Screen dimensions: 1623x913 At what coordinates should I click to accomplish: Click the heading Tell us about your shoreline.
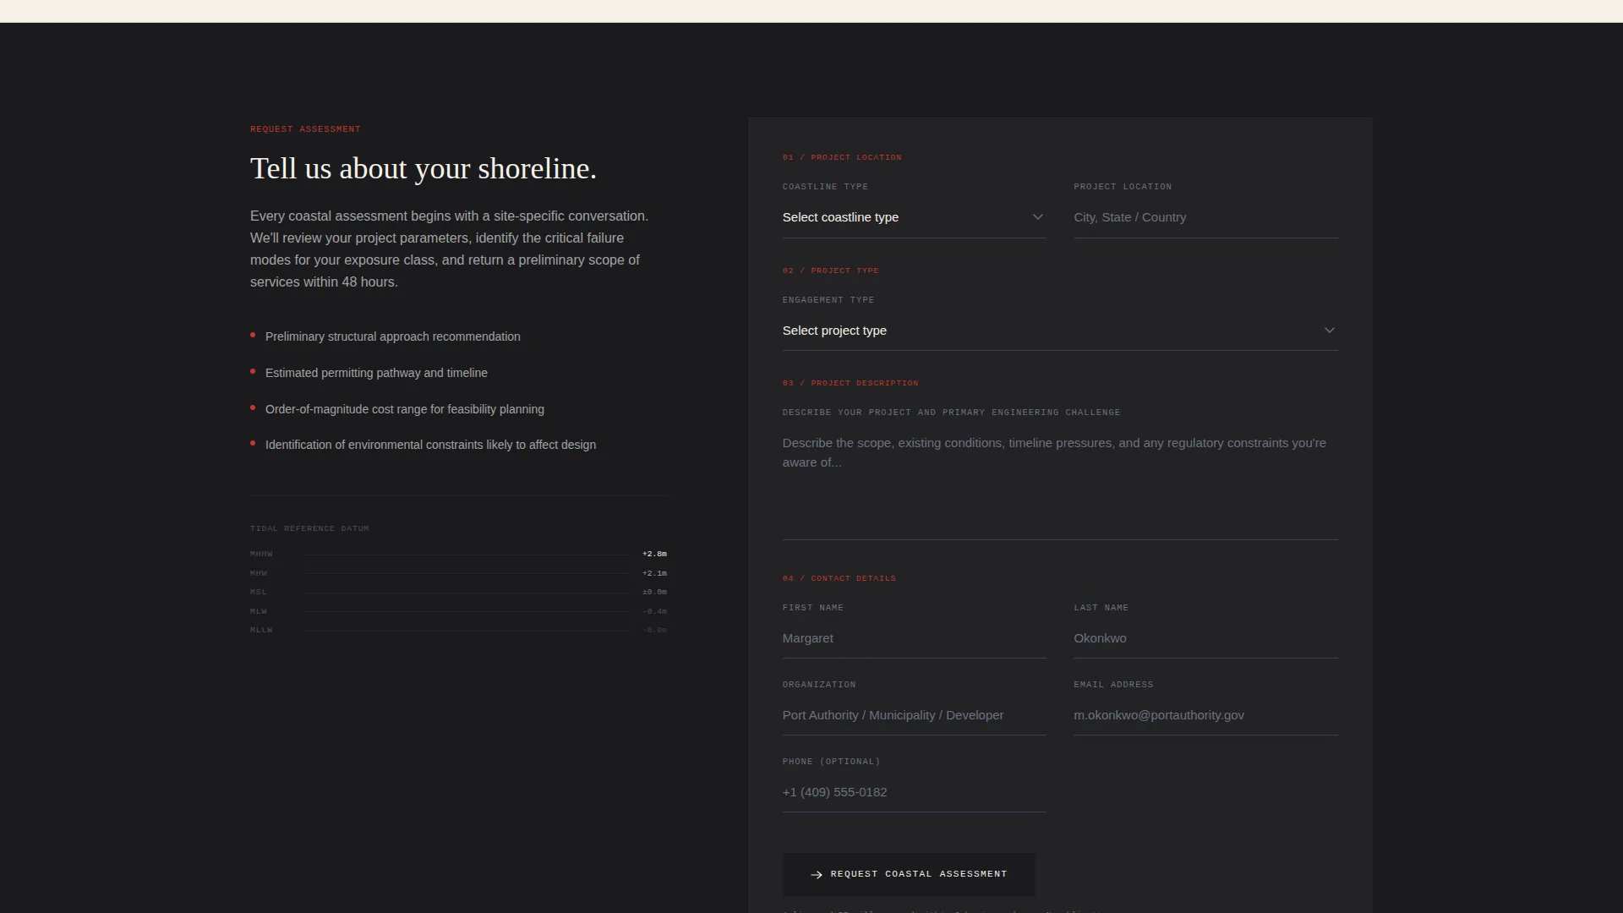point(424,168)
